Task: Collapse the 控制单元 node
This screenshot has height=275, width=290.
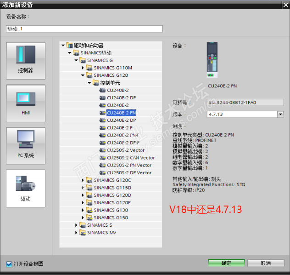Action: click(x=89, y=83)
